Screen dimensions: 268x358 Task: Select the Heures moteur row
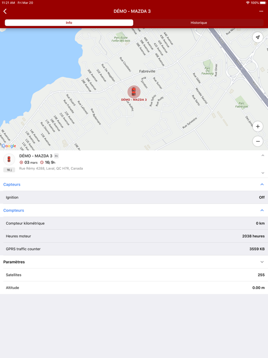point(134,236)
